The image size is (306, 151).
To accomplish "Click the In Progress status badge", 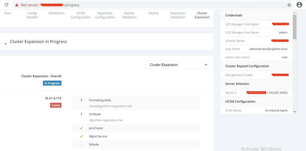I will click(52, 83).
